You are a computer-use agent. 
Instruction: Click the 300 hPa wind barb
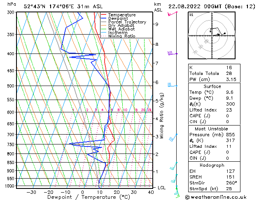point(173,14)
